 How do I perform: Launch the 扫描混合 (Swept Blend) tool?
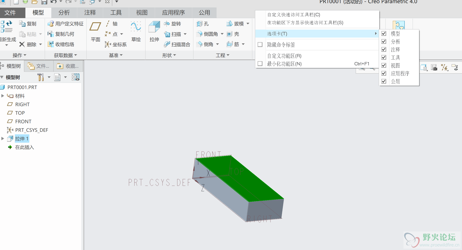[x=177, y=44]
